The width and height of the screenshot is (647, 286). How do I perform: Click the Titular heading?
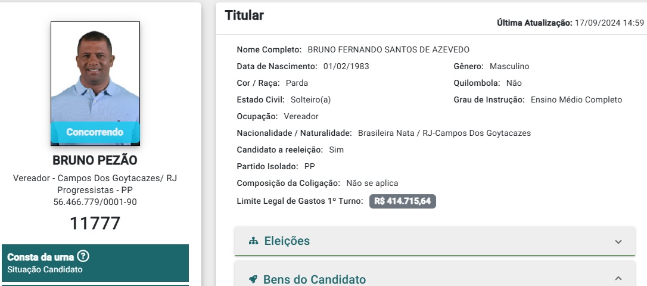[x=244, y=16]
